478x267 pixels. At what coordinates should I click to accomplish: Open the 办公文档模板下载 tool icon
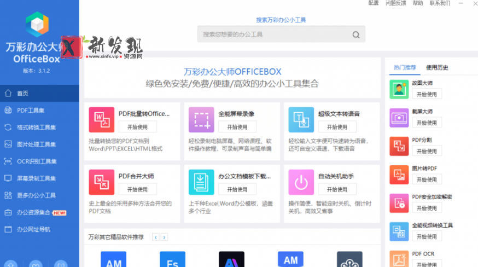[201, 182]
